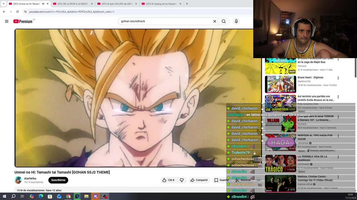Close the 'El lado OSCURO' tab
Image resolution: width=357 pixels, height=200 pixels.
[x=136, y=4]
